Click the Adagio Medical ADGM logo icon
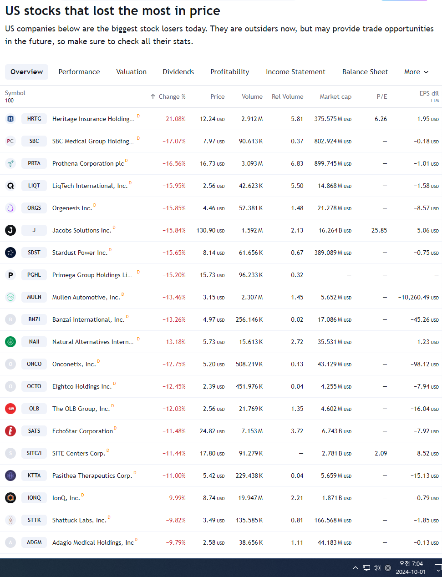 pyautogui.click(x=10, y=542)
